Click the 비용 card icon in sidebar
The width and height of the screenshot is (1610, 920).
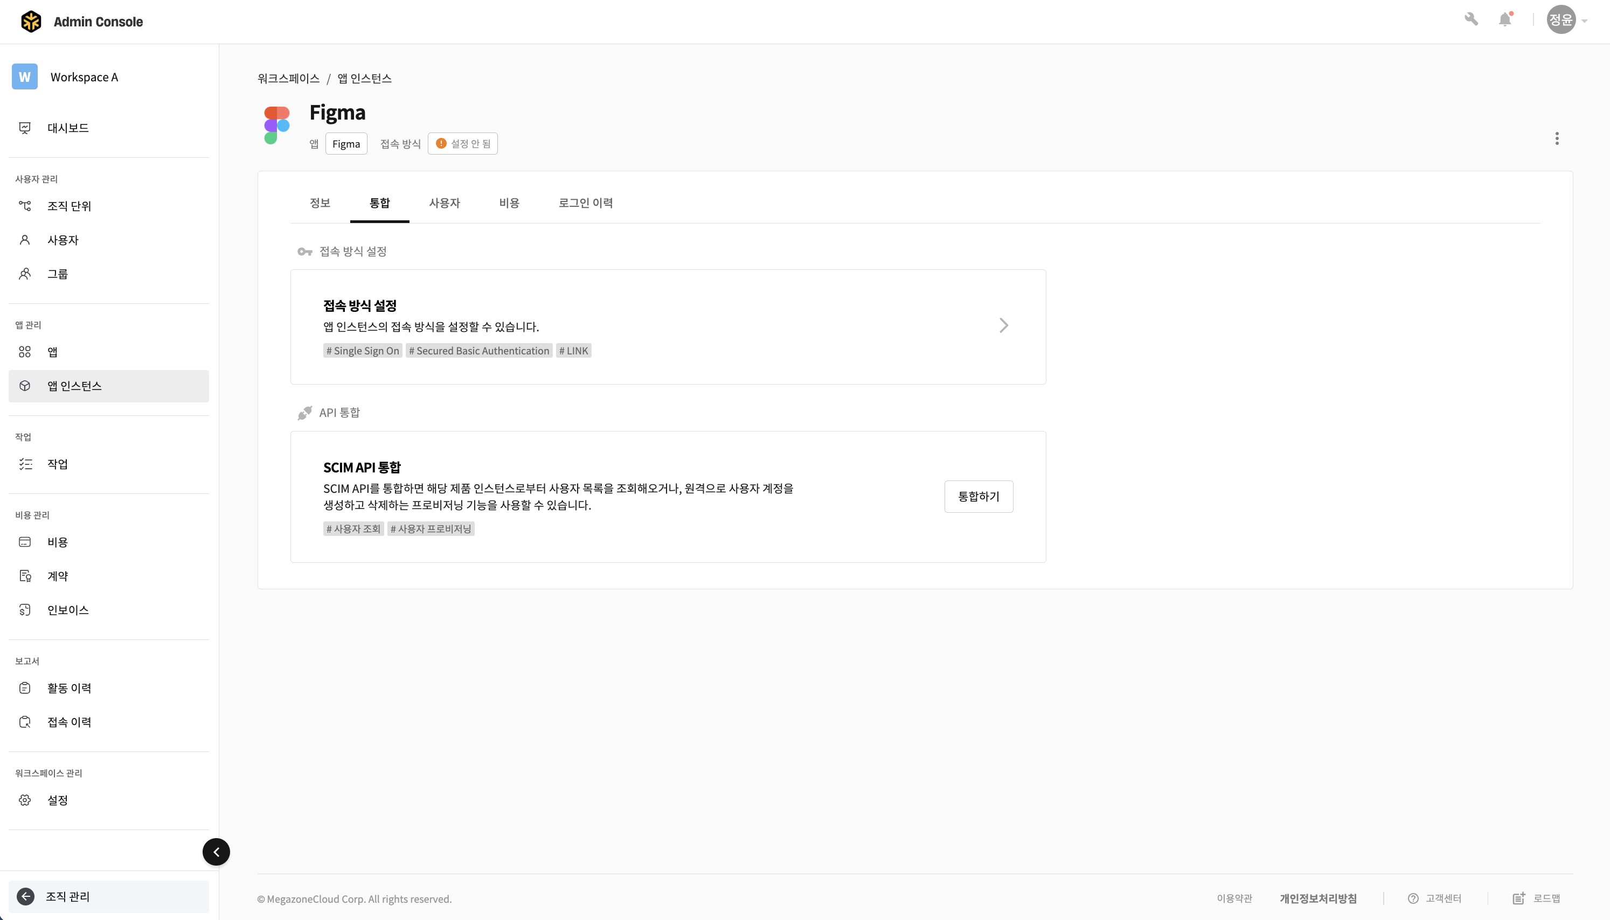25,542
